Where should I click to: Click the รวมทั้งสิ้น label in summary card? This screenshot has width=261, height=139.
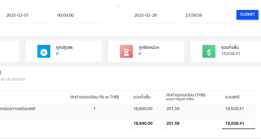pyautogui.click(x=231, y=47)
